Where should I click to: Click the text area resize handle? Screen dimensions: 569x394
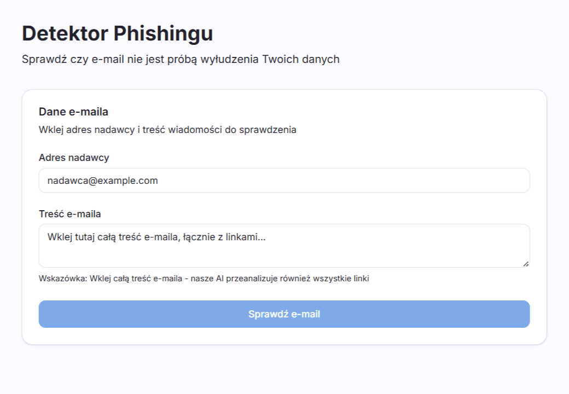(526, 264)
